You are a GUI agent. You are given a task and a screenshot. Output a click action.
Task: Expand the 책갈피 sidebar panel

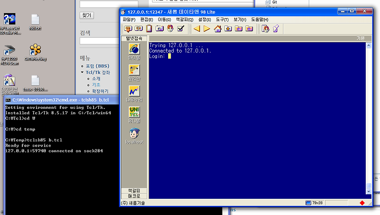134,191
